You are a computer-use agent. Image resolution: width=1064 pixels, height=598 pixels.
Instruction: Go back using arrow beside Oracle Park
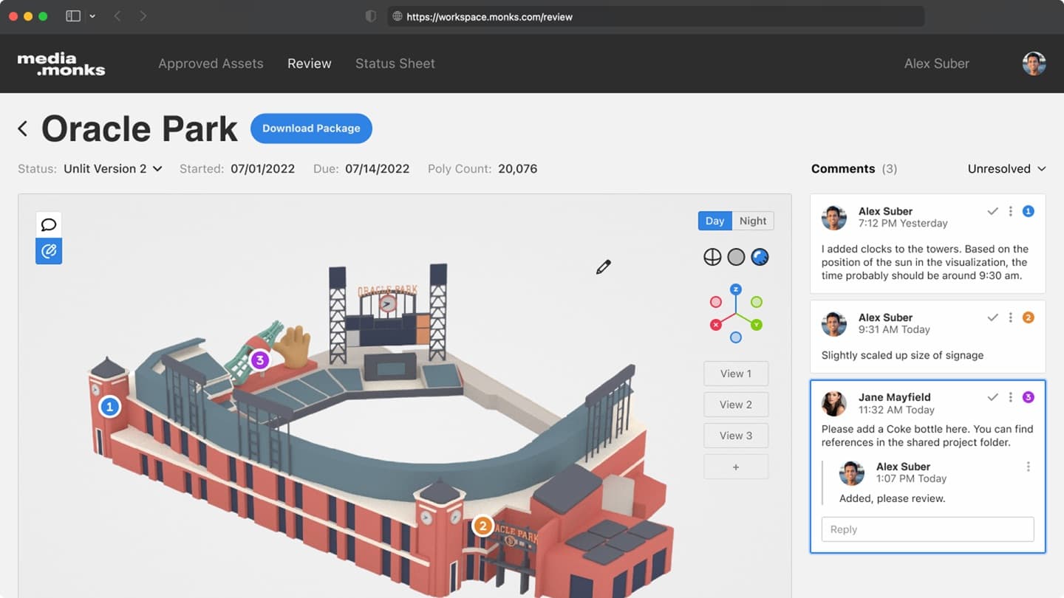pyautogui.click(x=23, y=128)
